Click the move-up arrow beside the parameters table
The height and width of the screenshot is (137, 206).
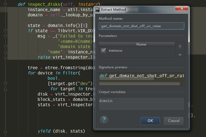pos(180,46)
